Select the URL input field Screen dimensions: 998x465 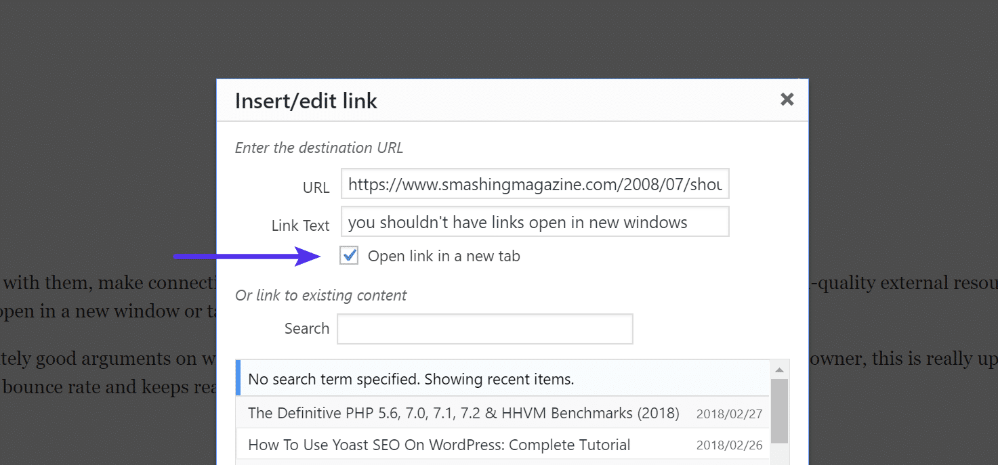coord(535,183)
